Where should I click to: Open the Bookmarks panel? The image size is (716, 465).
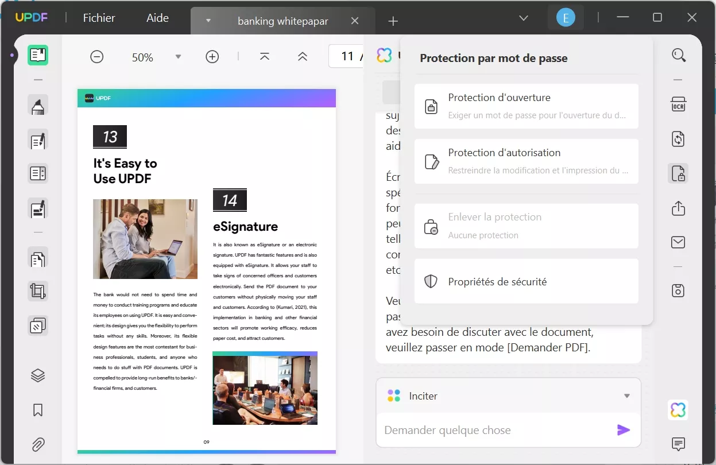[37, 410]
